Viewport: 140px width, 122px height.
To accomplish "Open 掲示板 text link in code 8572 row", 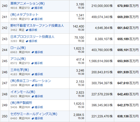I will 38,63.
